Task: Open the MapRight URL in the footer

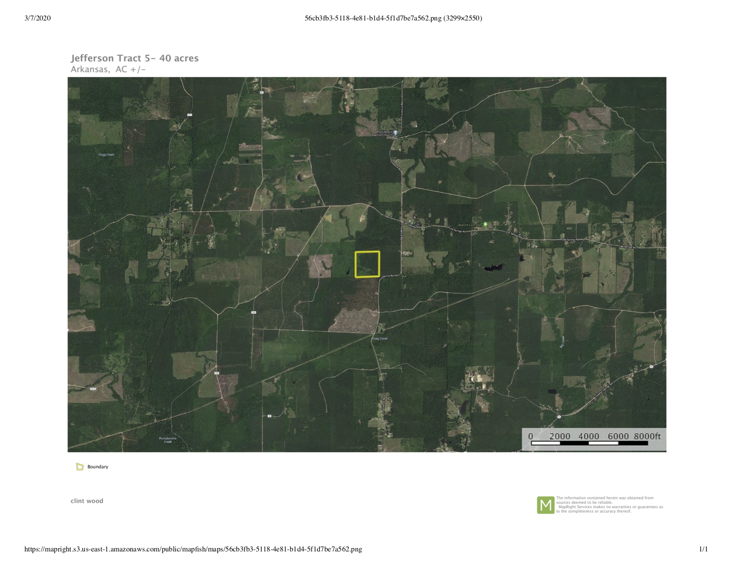Action: (x=193, y=549)
